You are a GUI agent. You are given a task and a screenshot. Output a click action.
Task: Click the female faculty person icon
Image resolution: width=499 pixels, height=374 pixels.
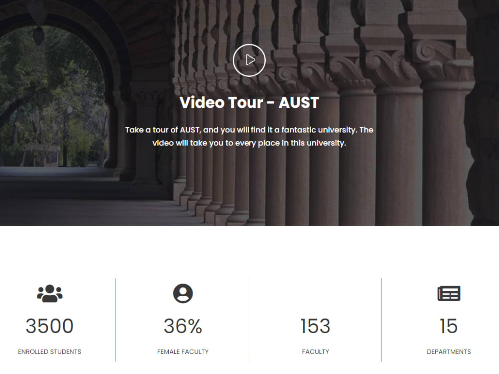pyautogui.click(x=183, y=293)
